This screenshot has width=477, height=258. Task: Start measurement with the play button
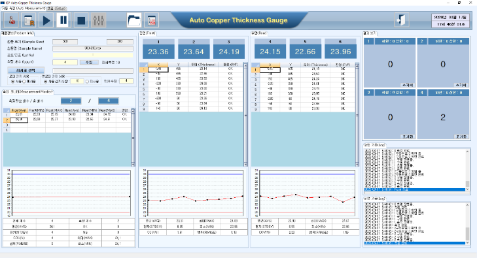(x=46, y=20)
